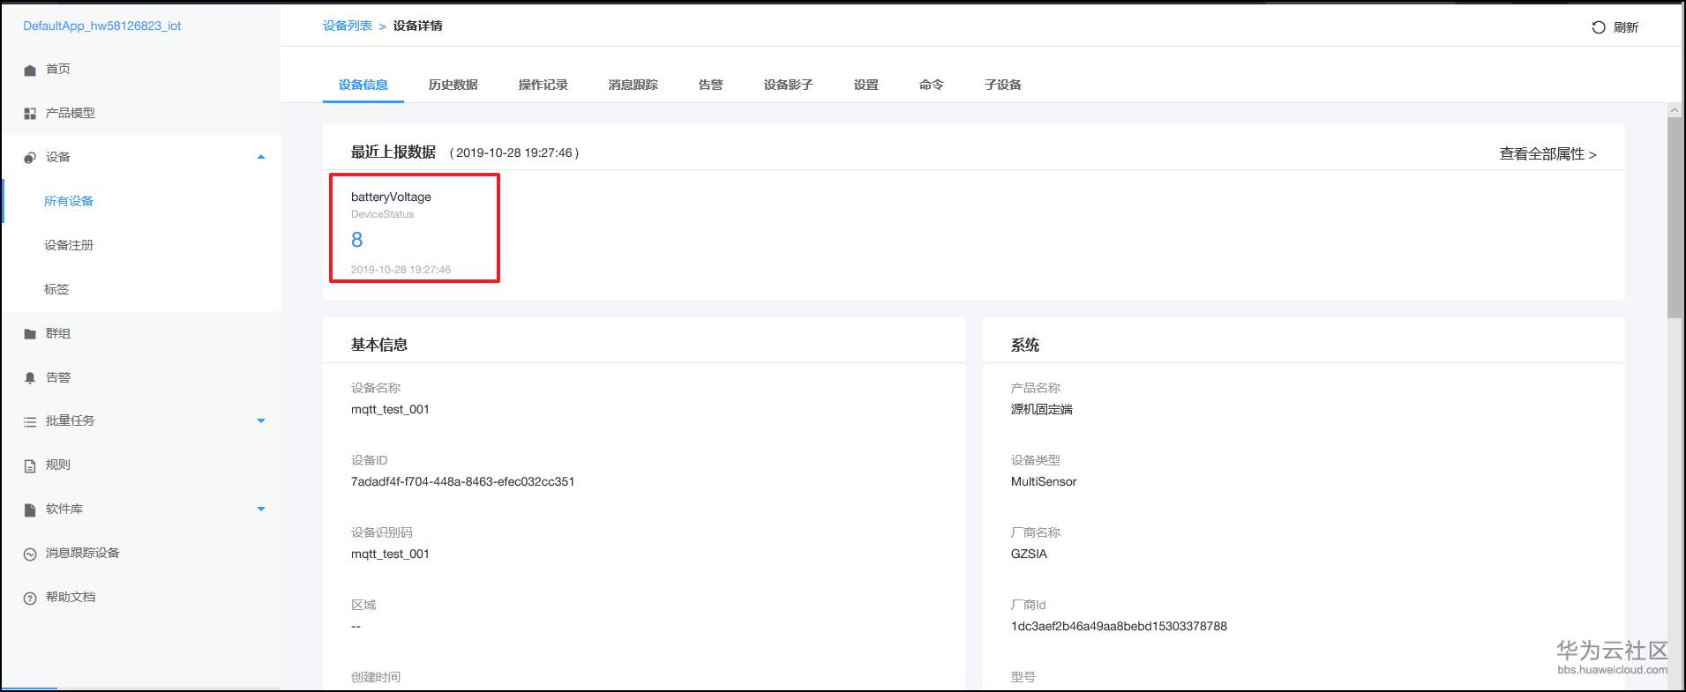The width and height of the screenshot is (1686, 692).
Task: Select 所有设备 in the sidebar
Action: (69, 201)
